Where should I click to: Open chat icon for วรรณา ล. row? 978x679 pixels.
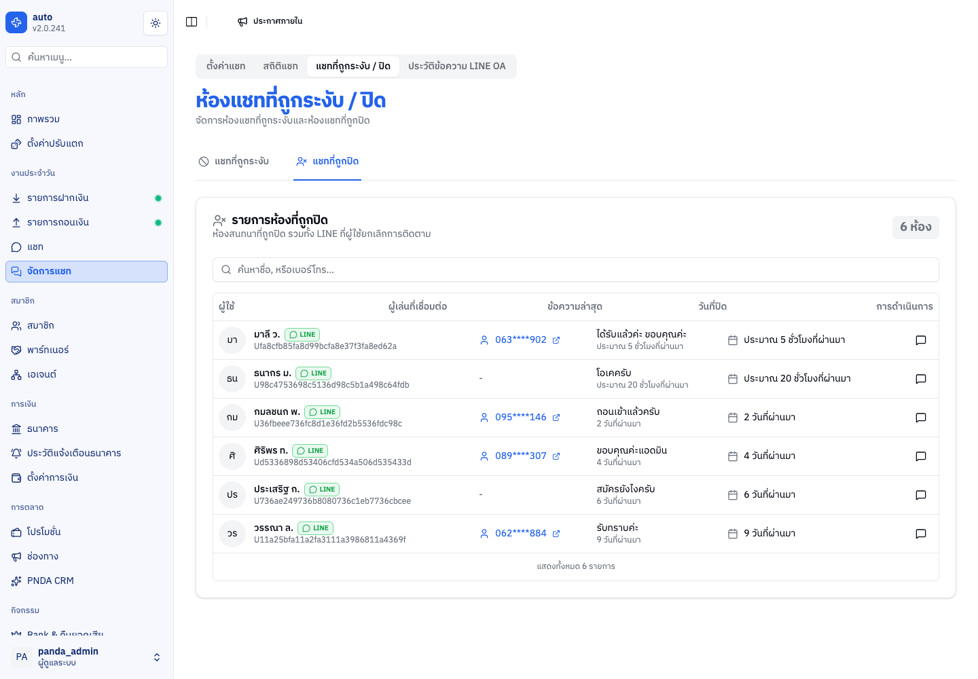[x=921, y=534]
